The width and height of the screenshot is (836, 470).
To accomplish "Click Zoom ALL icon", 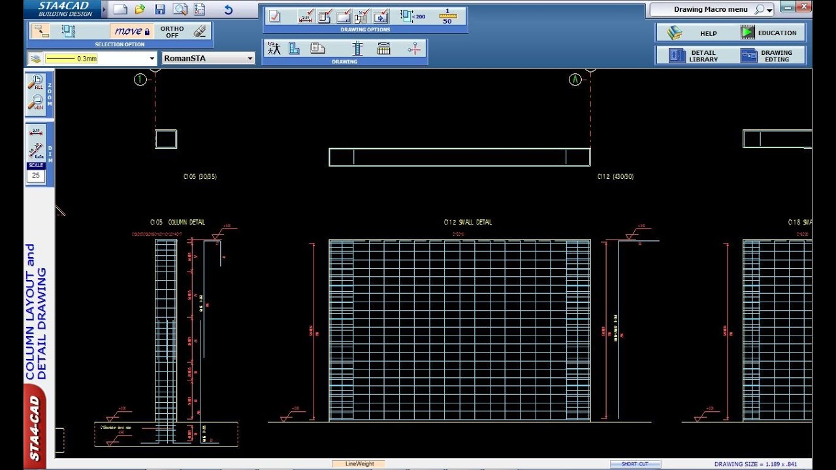I will pos(36,83).
